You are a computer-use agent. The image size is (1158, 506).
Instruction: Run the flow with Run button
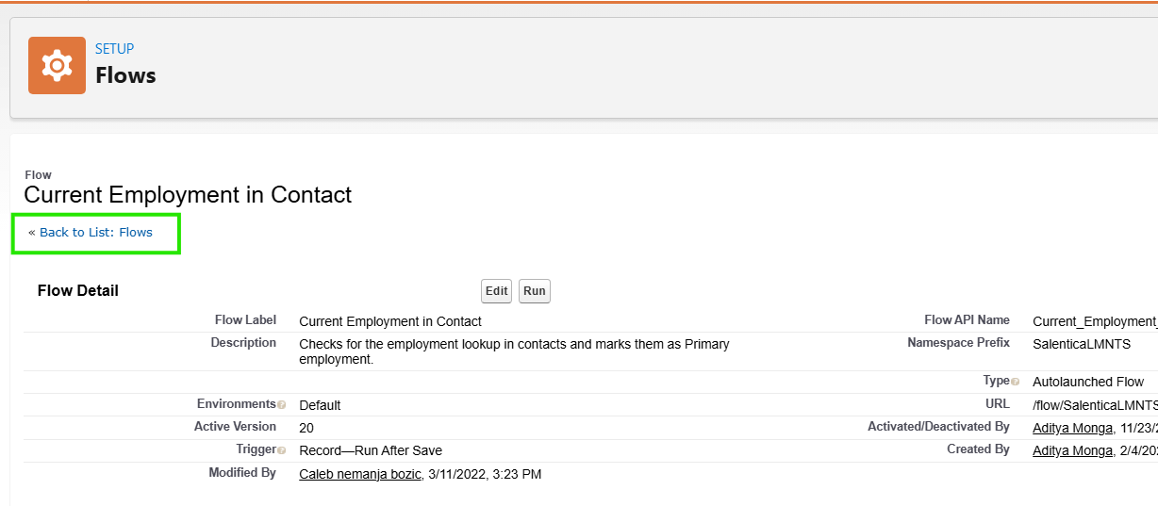[534, 291]
